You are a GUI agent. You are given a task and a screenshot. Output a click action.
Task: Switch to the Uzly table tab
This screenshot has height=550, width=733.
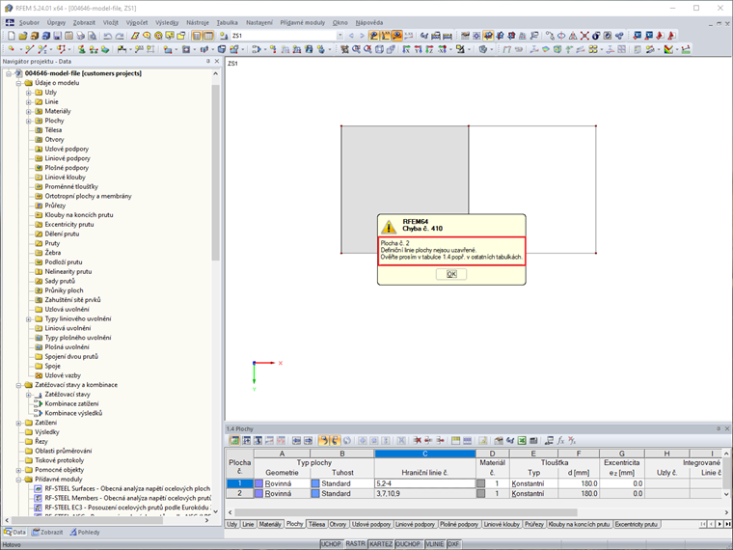[x=231, y=524]
